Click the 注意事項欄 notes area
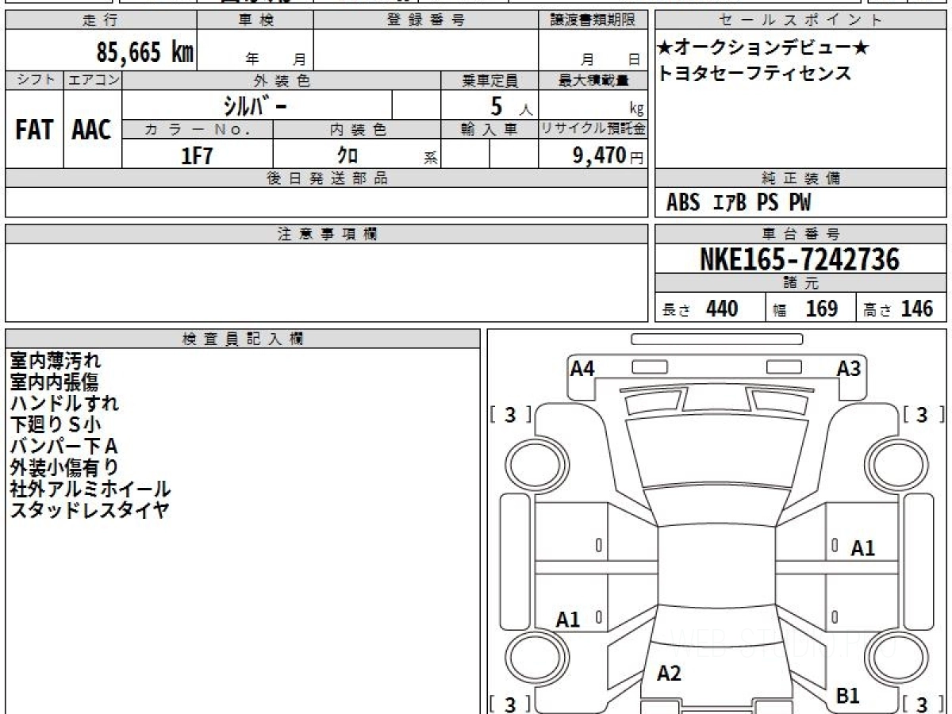The height and width of the screenshot is (714, 952). pos(327,282)
